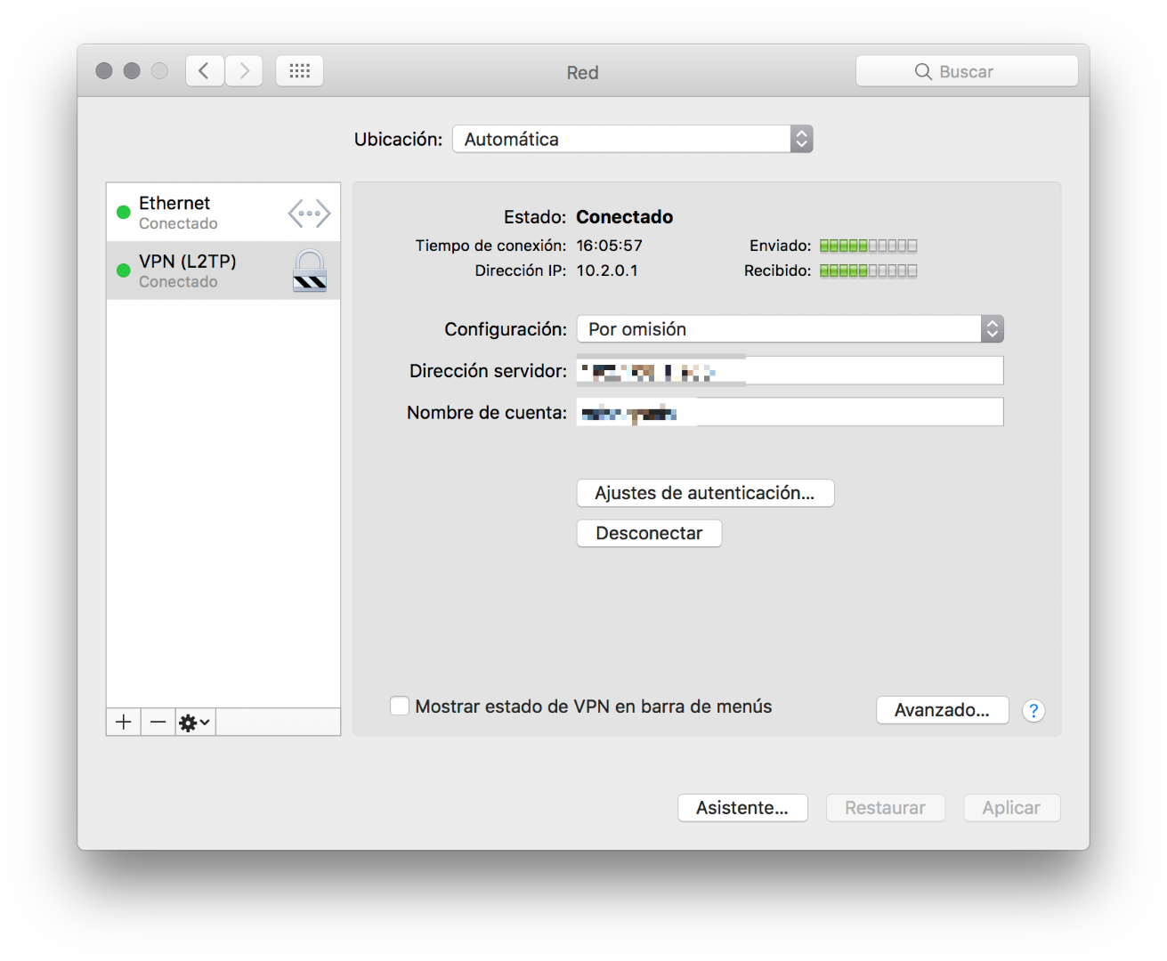Screen dimensions: 1167x961
Task: Minimize the Red window
Action: [x=132, y=71]
